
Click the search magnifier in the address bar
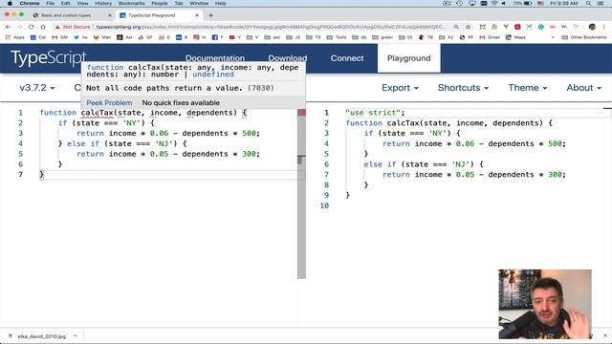pyautogui.click(x=456, y=27)
